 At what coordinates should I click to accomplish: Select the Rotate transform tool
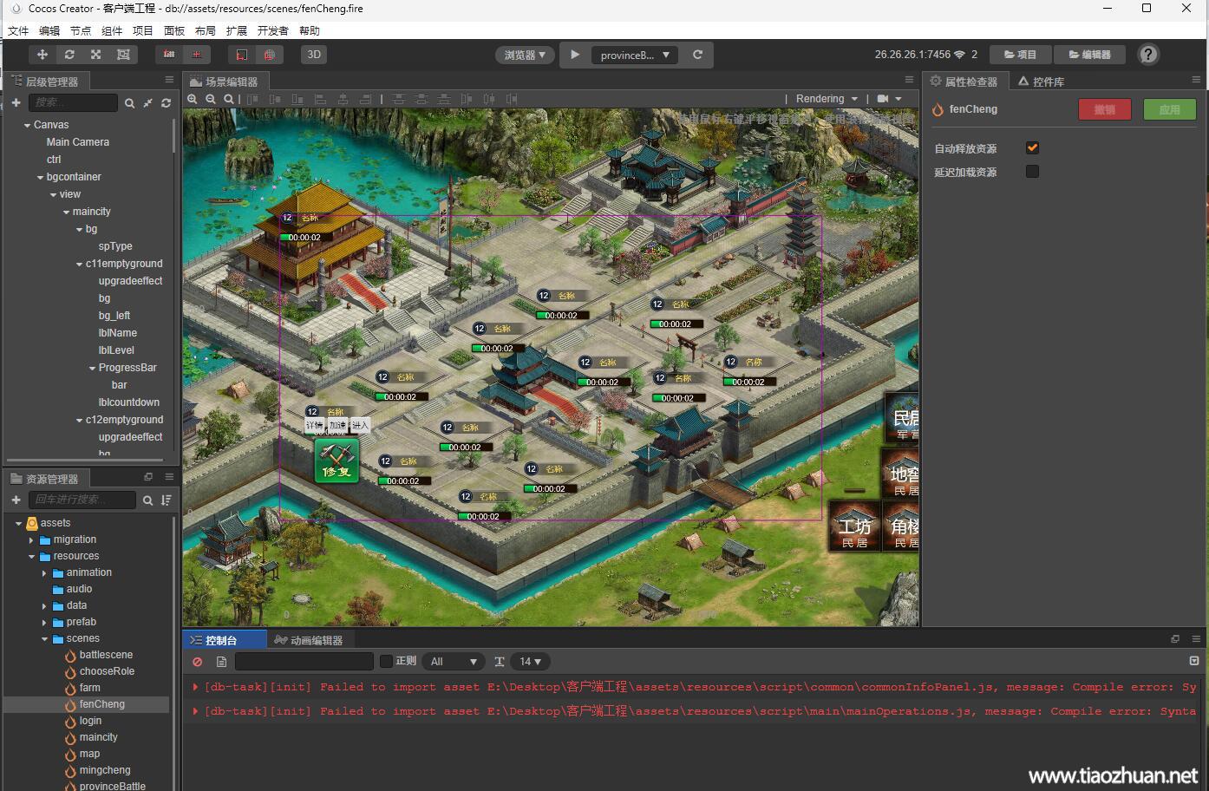tap(69, 55)
